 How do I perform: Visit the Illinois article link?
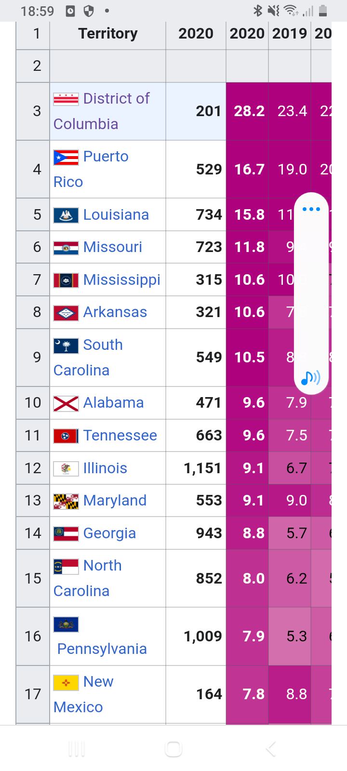[x=105, y=468]
